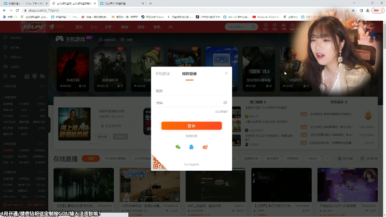This screenshot has height=217, width=386.
Task: Open the purple pixel game stream thumbnail
Action: click(347, 185)
